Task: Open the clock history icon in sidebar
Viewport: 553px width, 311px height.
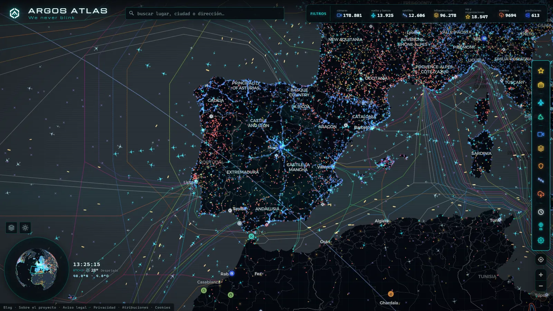Action: click(x=541, y=212)
